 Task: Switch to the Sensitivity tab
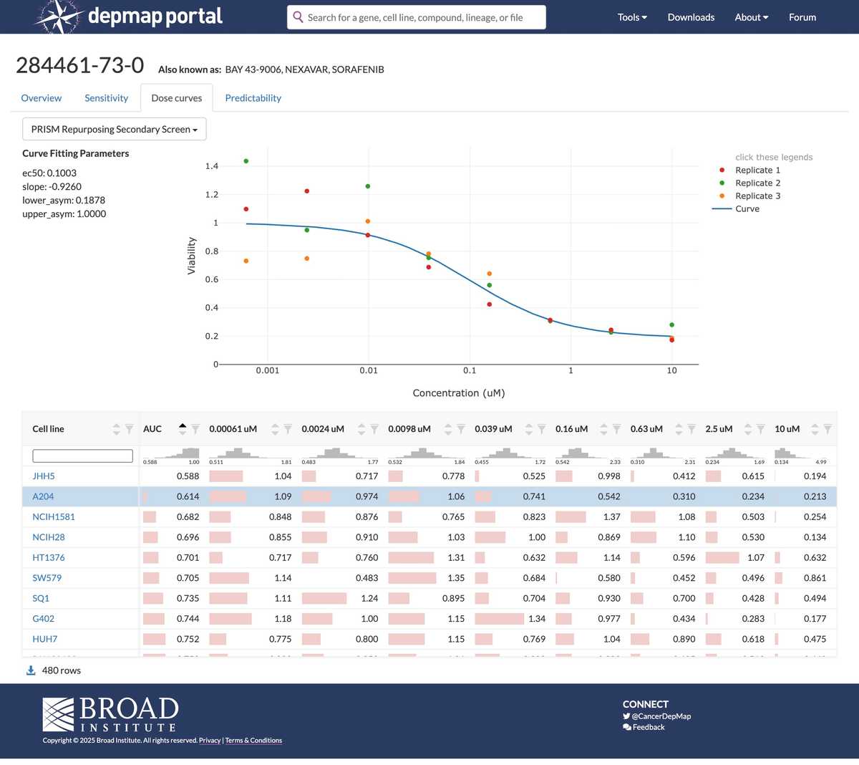tap(106, 98)
